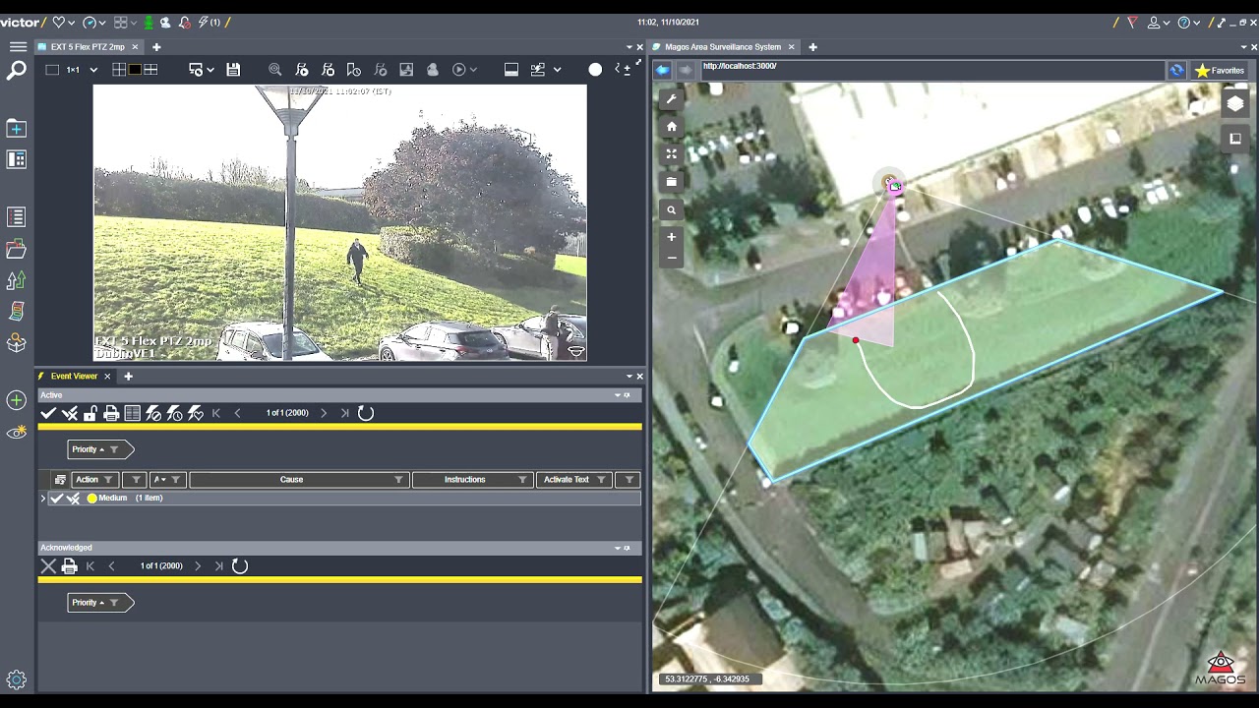Open the Magos wrench settings tool
Screen dimensions: 1259x708
[672, 98]
